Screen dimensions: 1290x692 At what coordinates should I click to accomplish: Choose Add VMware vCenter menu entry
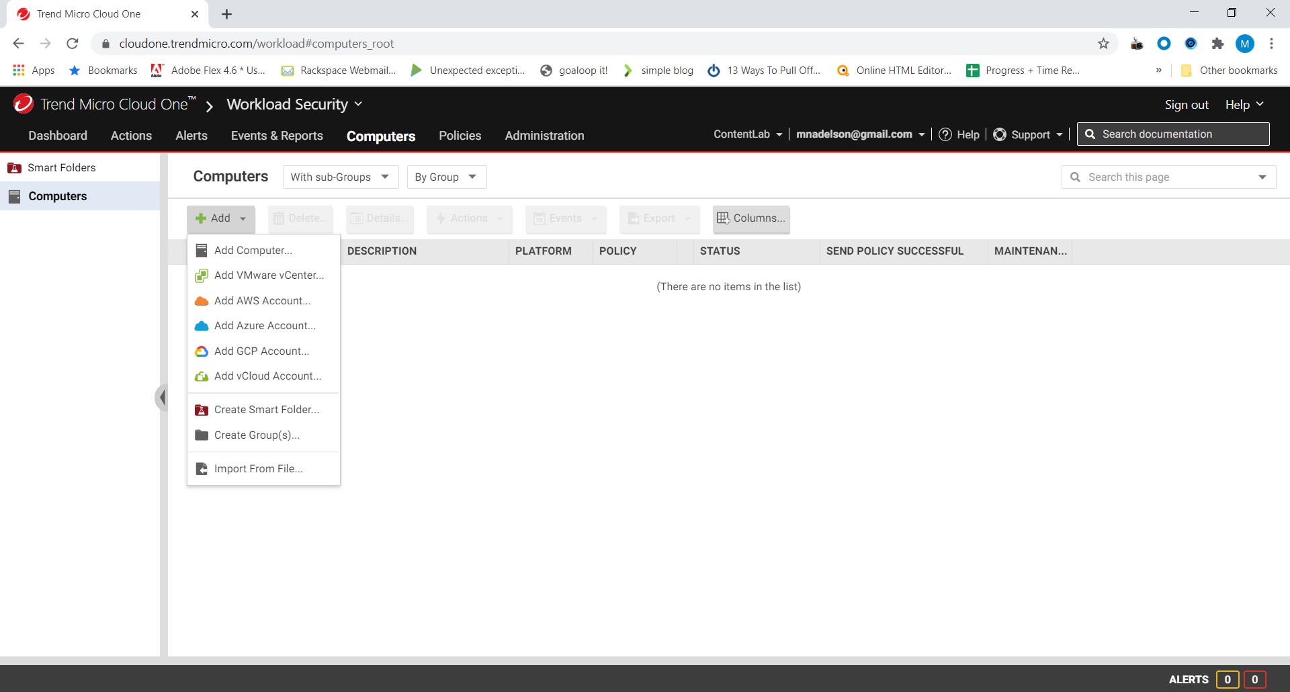pyautogui.click(x=263, y=275)
